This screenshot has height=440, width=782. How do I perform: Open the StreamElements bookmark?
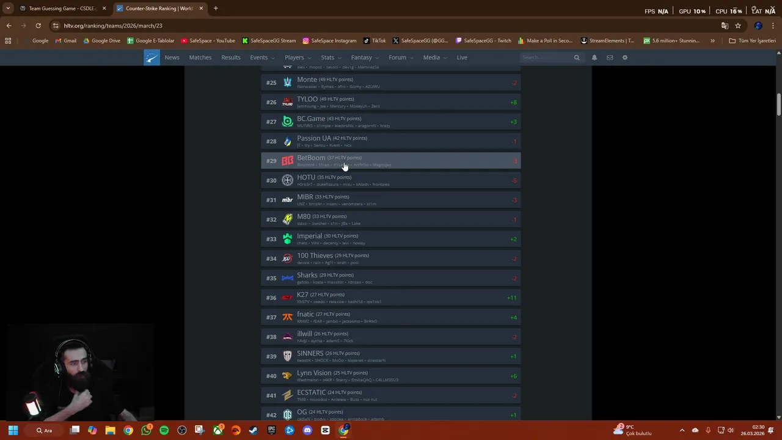coord(607,41)
